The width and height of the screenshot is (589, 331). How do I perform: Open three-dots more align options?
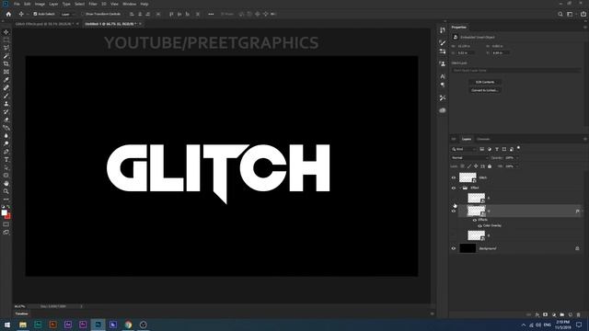tap(211, 14)
